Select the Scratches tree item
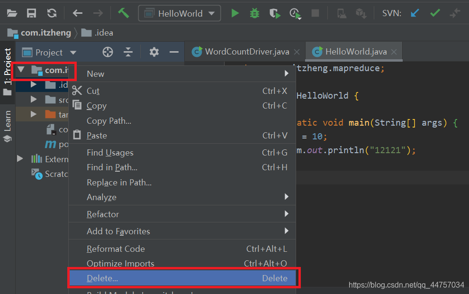This screenshot has height=294, width=469. (x=50, y=174)
